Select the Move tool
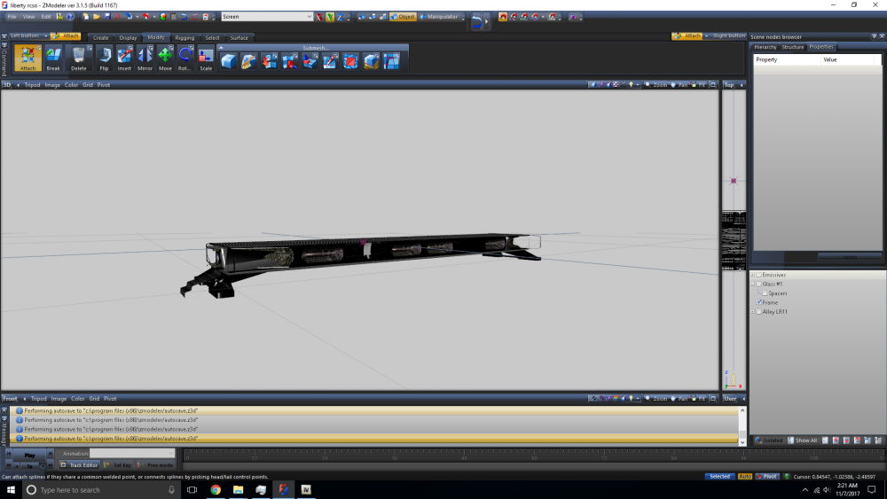887x499 pixels. [165, 58]
